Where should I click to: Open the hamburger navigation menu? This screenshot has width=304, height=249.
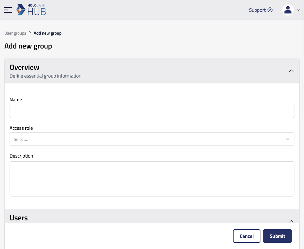[8, 10]
